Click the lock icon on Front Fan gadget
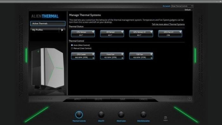 click(x=122, y=58)
